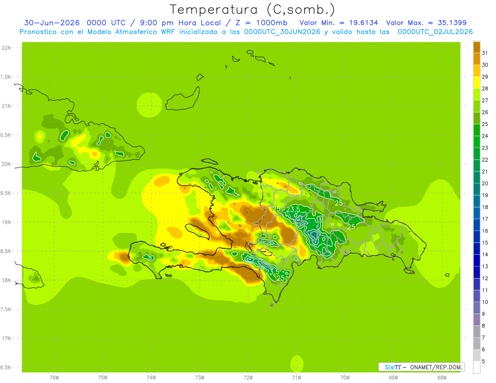The width and height of the screenshot is (496, 383).
Task: Click the "10" colorbar scale label
Action: (x=485, y=302)
